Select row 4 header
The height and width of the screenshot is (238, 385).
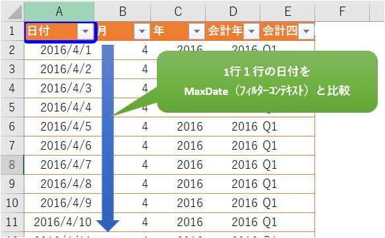click(12, 88)
